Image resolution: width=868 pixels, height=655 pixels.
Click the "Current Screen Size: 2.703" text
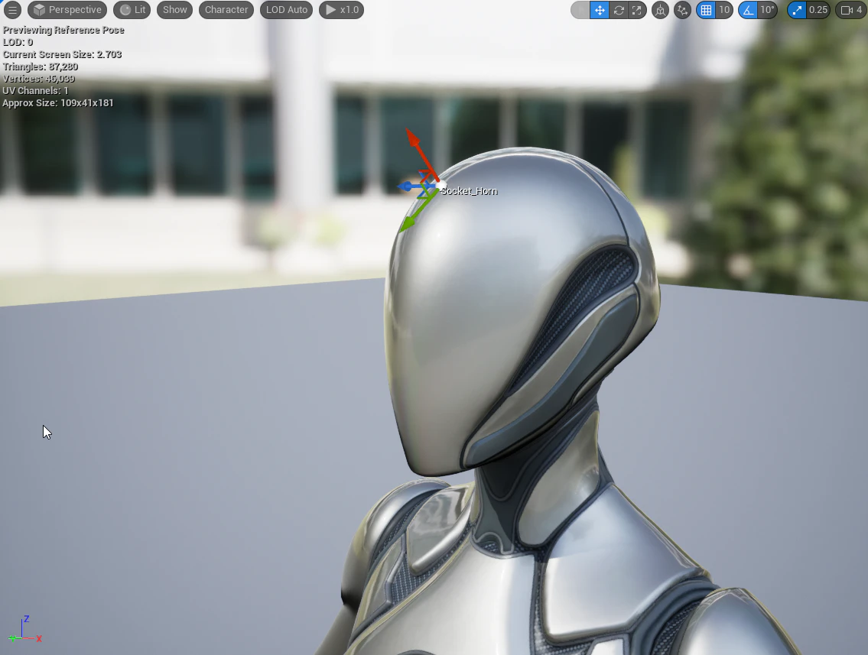pyautogui.click(x=63, y=54)
